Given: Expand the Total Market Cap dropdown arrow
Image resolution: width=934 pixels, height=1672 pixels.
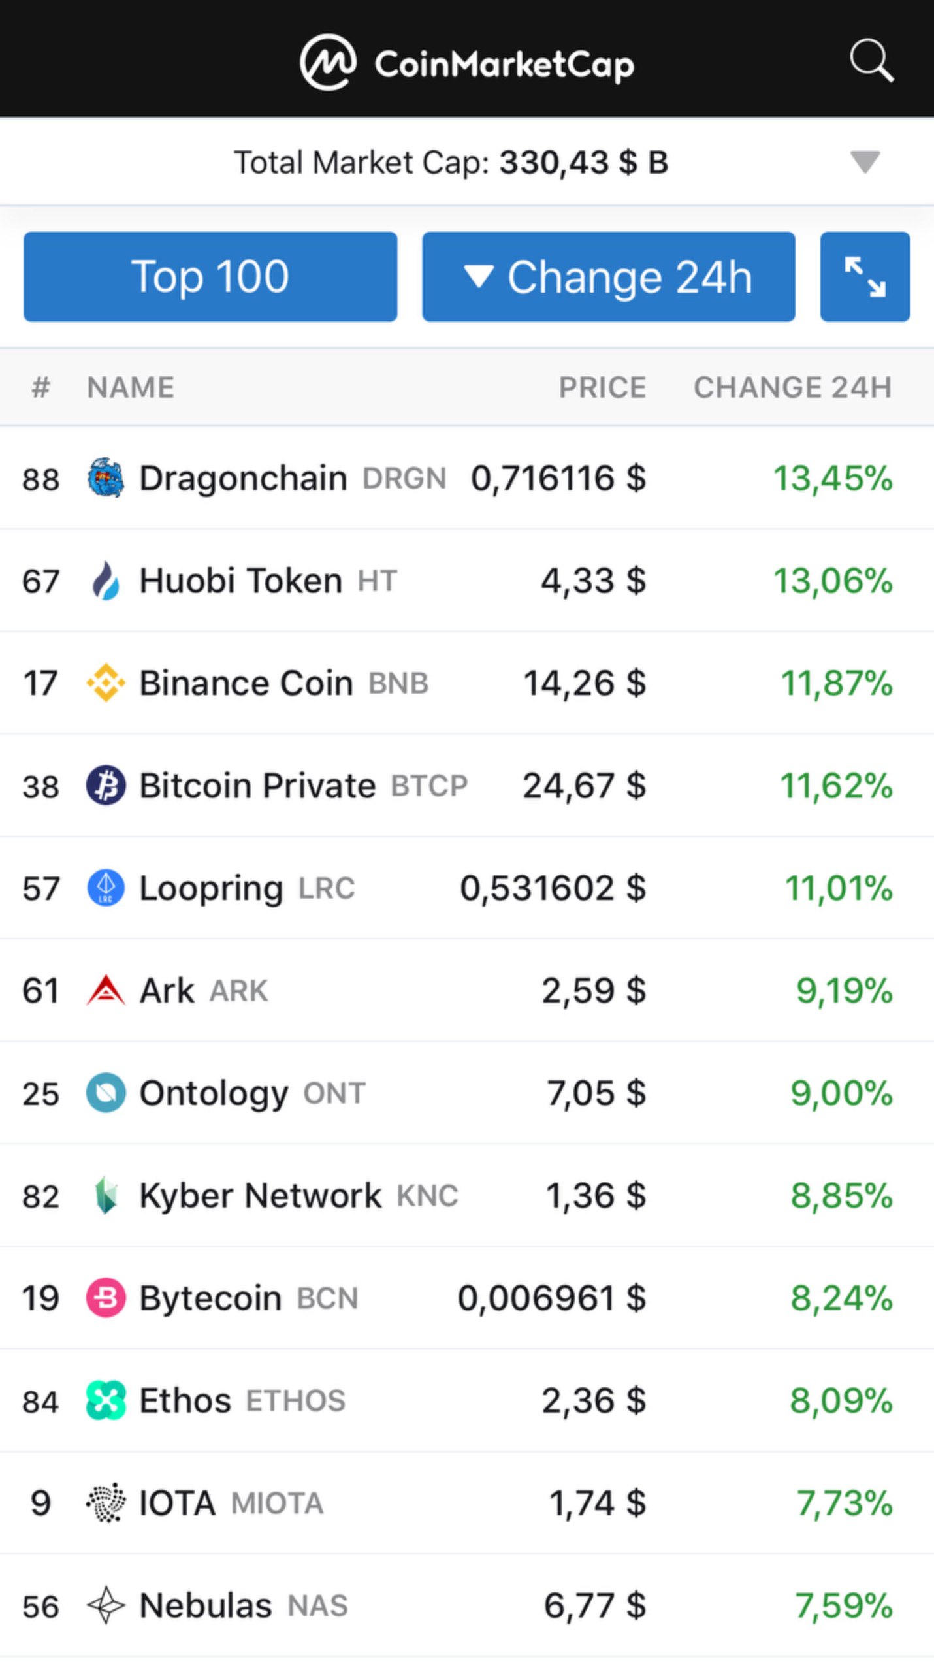Looking at the screenshot, I should coord(865,162).
